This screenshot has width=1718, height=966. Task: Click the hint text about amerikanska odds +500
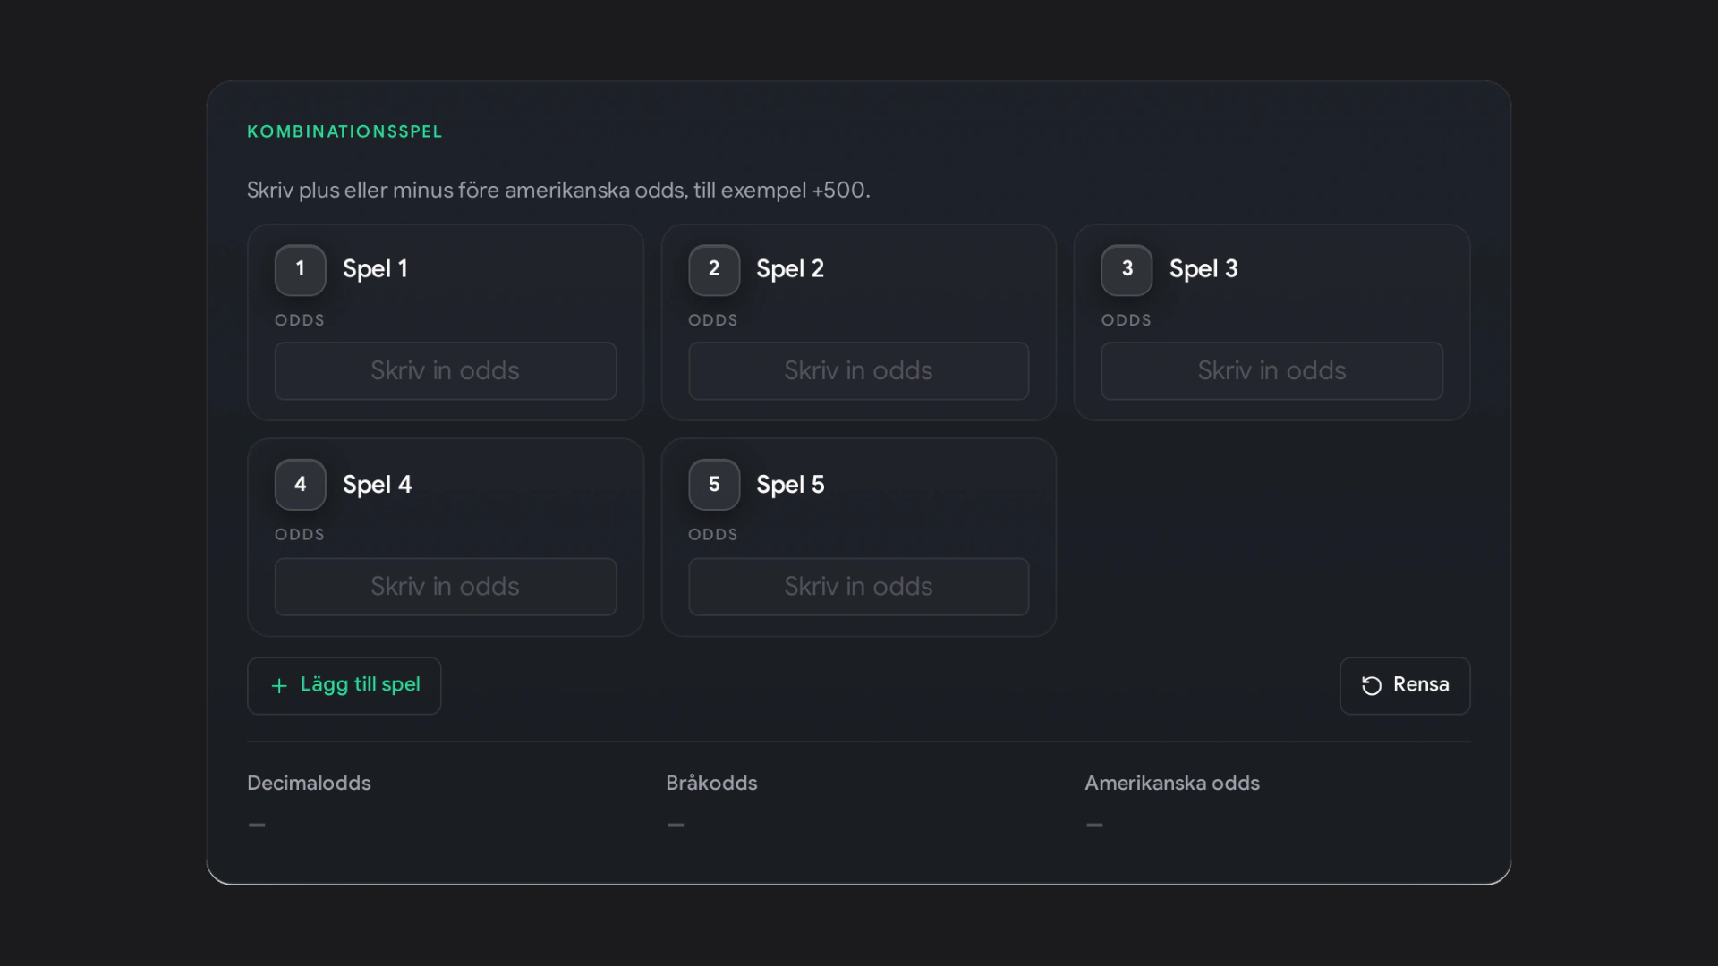coord(558,191)
